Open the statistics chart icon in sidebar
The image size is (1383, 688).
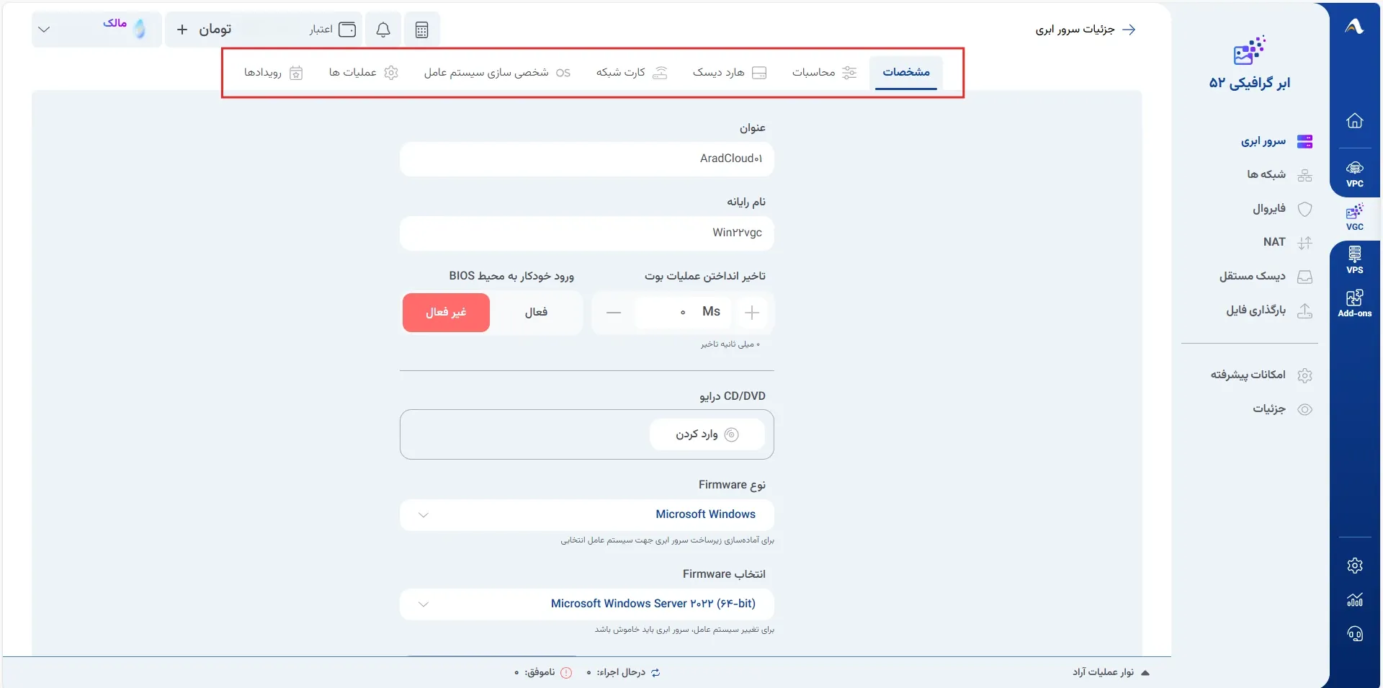pos(1355,600)
